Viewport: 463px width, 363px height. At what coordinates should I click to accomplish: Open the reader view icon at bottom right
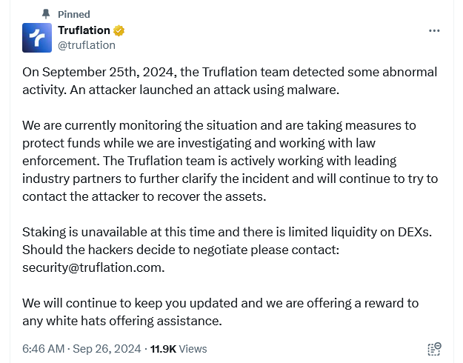click(x=434, y=349)
